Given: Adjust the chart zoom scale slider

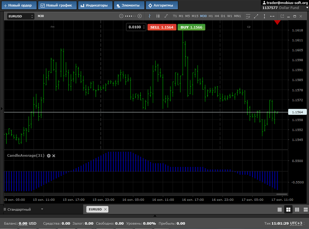Looking at the screenshot, I should [130, 16].
